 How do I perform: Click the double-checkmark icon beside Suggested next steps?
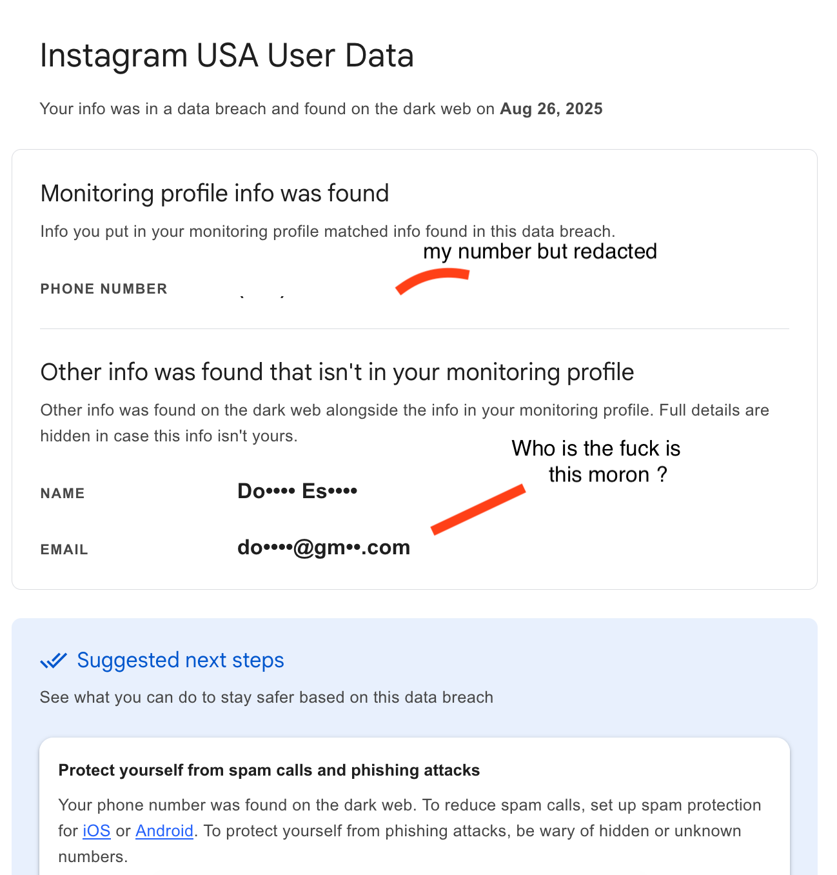click(54, 660)
